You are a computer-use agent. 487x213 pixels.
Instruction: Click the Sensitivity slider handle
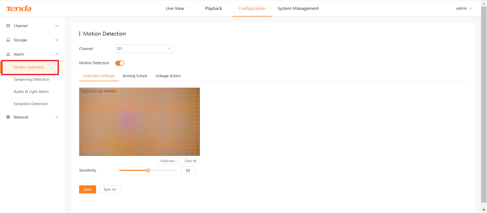point(148,170)
